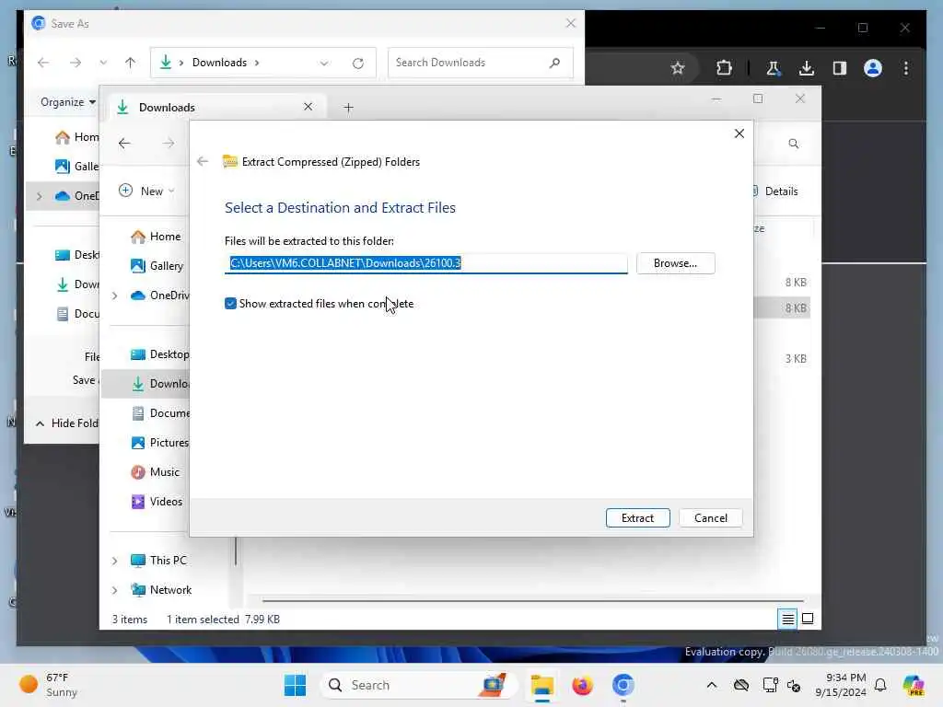Image resolution: width=943 pixels, height=707 pixels.
Task: Go back in the File Explorer window
Action: pos(124,143)
